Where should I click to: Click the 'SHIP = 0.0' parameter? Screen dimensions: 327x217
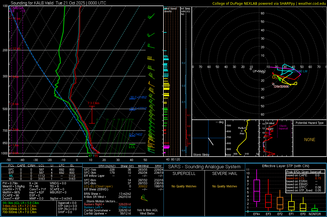click(65, 212)
